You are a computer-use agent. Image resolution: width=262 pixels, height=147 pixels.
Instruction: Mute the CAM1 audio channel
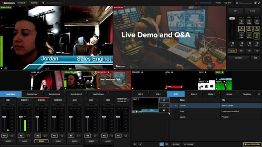point(5,136)
